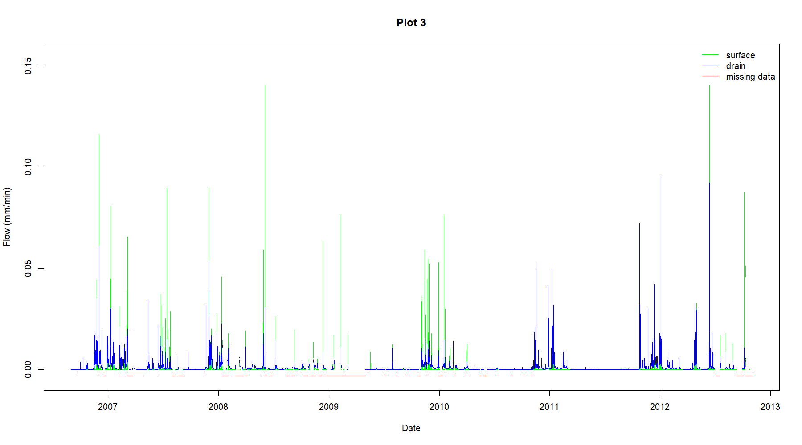The image size is (802, 445).
Task: Click the 2008 x-axis tick label
Action: [x=218, y=406]
